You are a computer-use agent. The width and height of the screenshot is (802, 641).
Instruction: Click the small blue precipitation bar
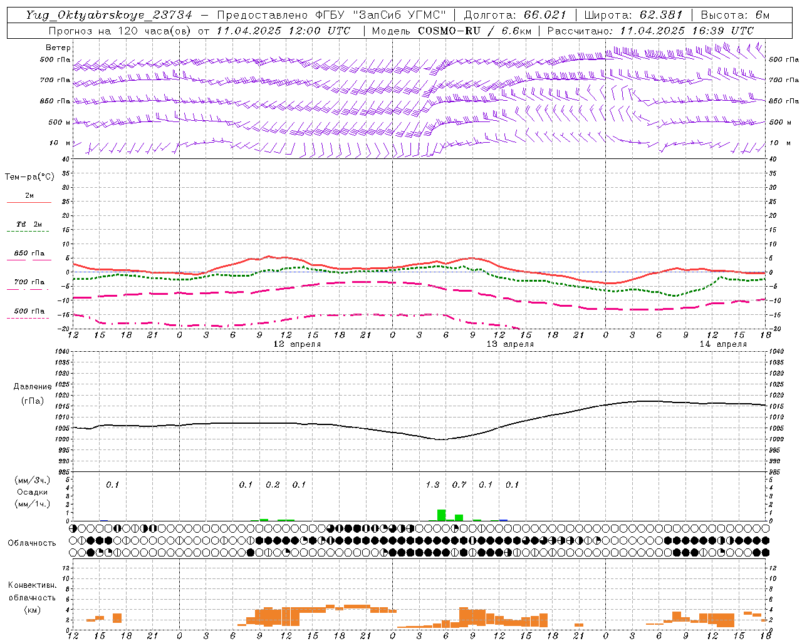pos(503,520)
